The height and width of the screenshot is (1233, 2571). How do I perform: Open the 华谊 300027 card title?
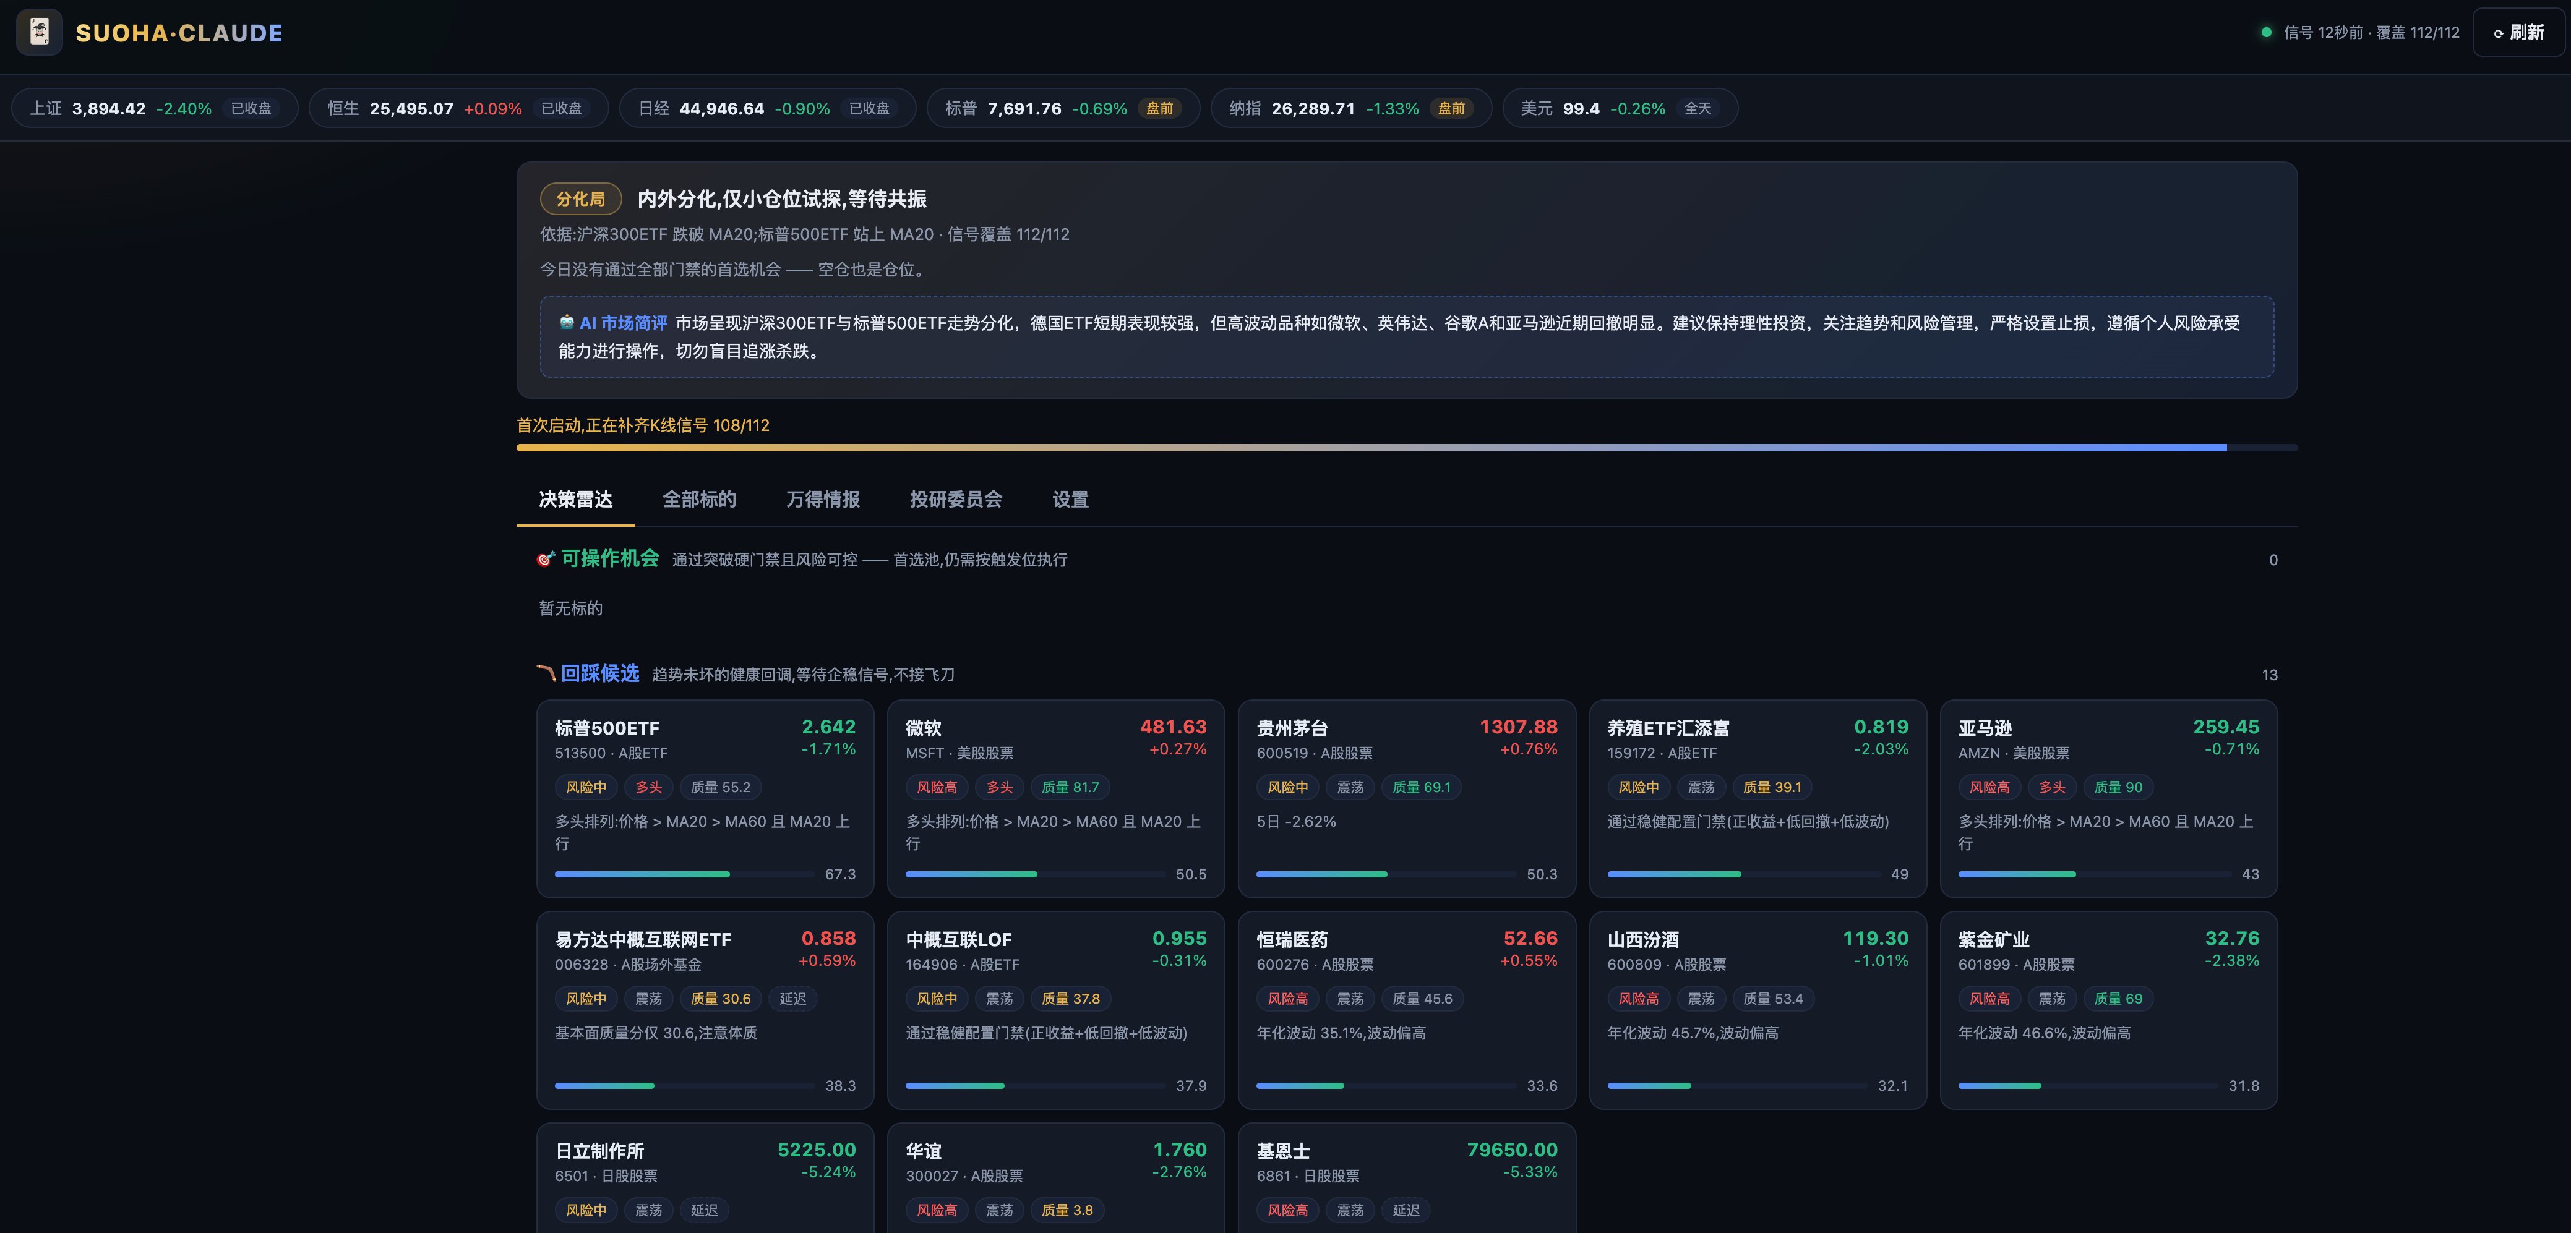coord(923,1151)
